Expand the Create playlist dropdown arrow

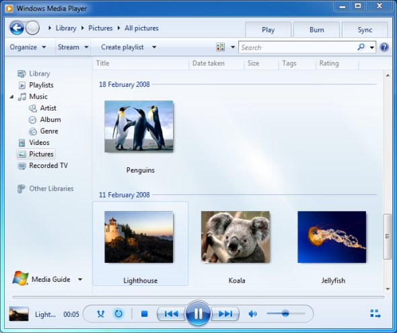tap(154, 47)
